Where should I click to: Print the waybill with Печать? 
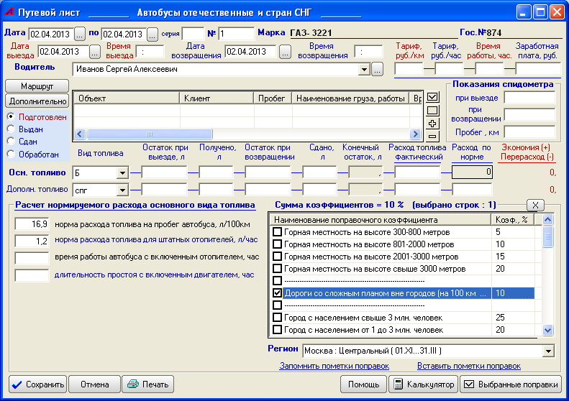[x=148, y=384]
